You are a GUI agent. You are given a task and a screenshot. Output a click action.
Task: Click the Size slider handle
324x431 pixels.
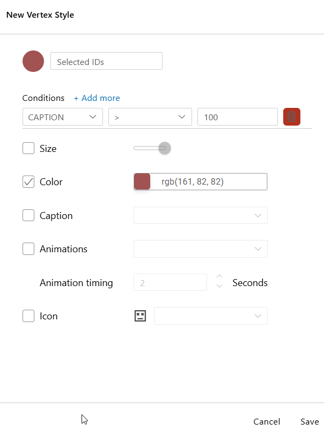(x=165, y=148)
